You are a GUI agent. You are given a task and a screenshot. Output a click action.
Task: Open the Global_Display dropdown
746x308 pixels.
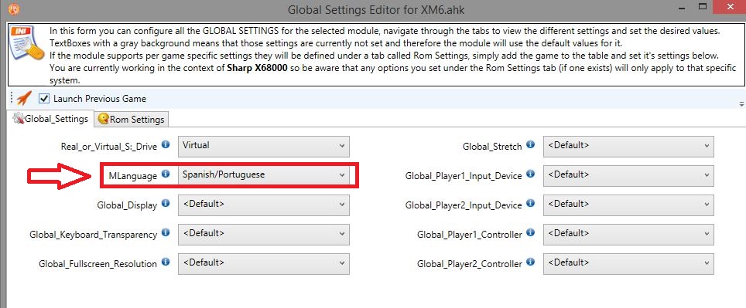tap(264, 205)
